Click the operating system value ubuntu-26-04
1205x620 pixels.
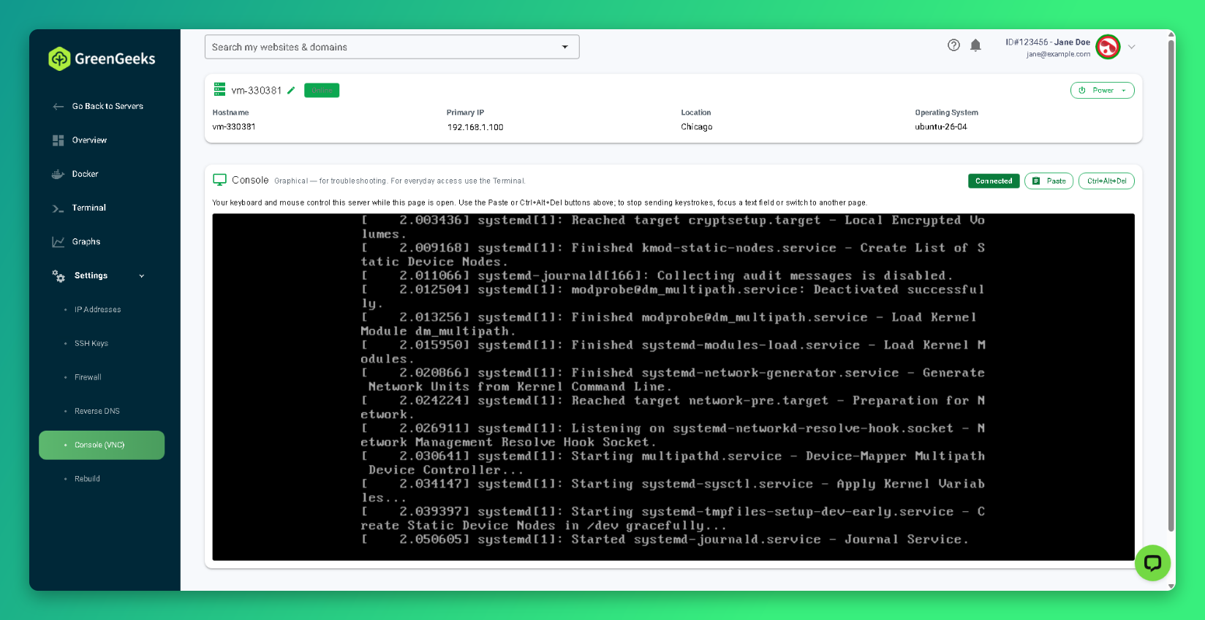click(941, 127)
